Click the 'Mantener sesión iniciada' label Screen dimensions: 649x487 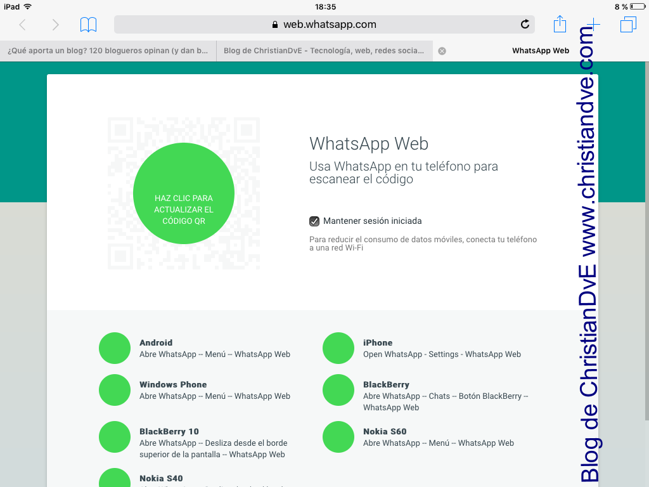point(373,221)
